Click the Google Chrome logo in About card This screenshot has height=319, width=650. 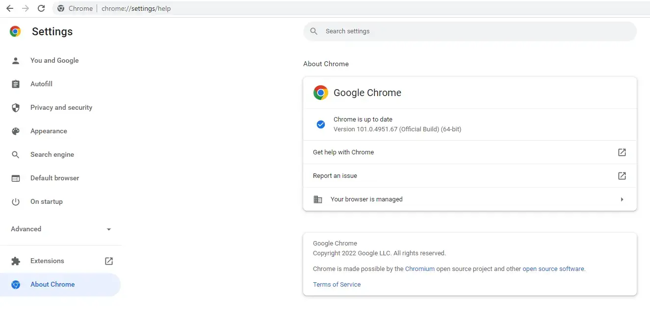(x=321, y=93)
